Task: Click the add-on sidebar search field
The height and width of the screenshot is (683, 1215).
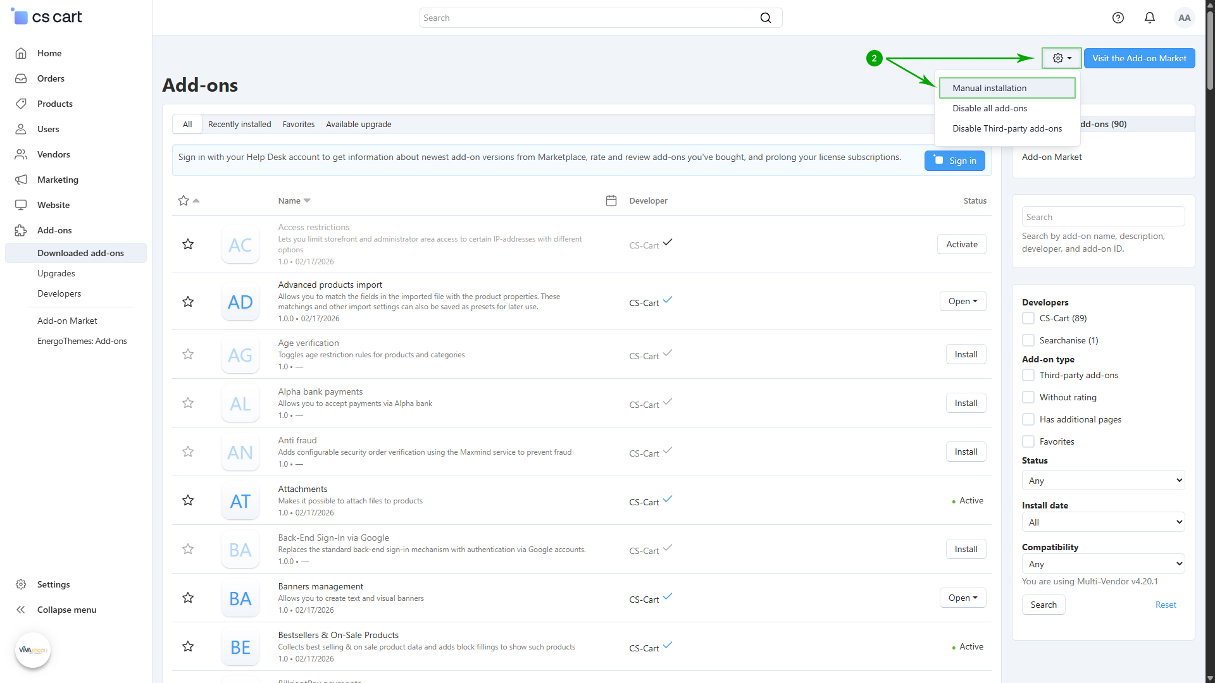Action: click(x=1102, y=217)
